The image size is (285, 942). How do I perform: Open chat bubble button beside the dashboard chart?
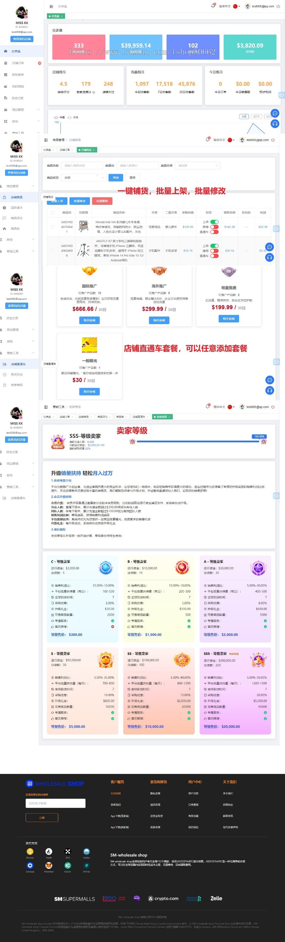275,113
